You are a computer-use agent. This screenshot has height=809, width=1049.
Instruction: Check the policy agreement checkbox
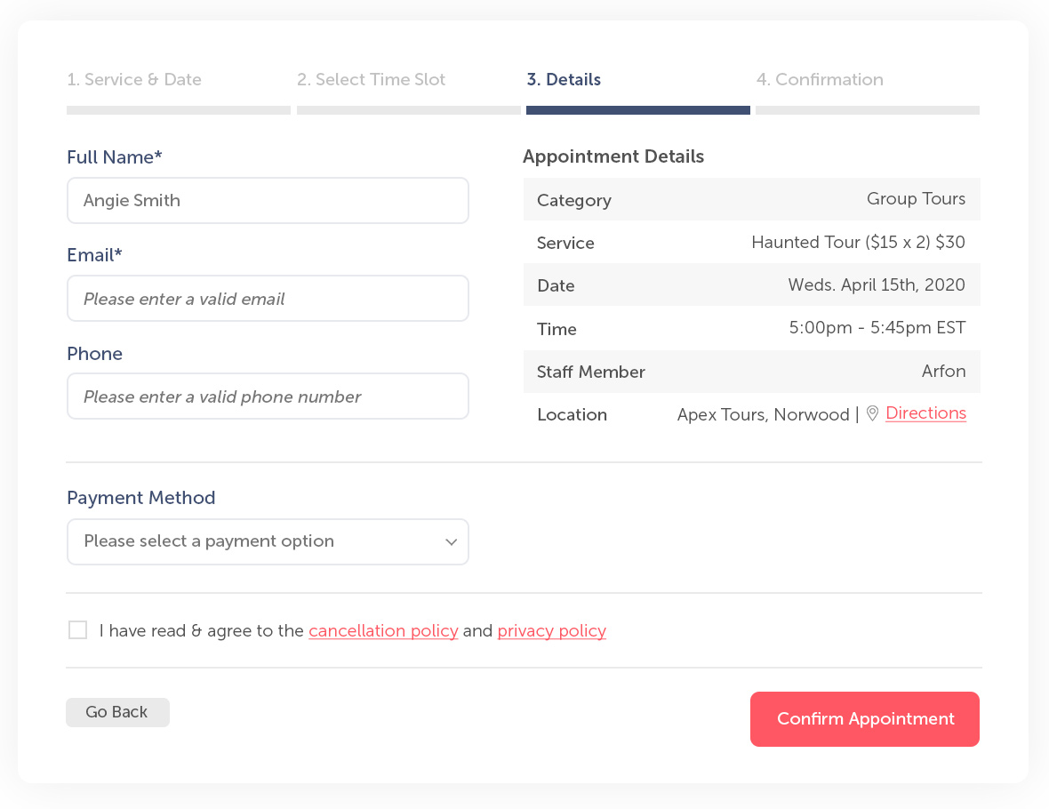[x=77, y=629]
